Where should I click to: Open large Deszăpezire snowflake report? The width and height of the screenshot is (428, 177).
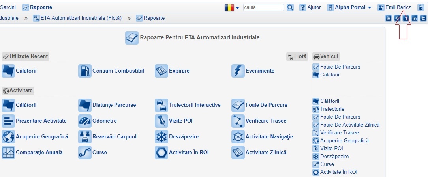tap(176, 137)
